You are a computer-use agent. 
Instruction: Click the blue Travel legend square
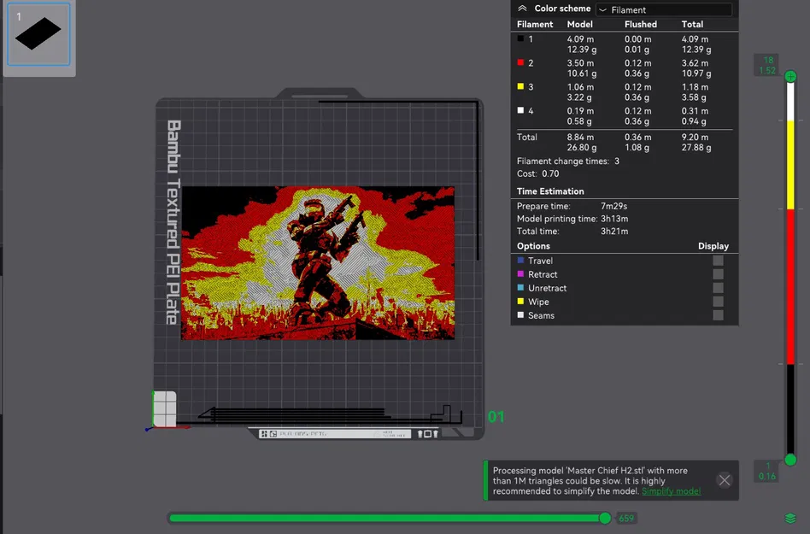point(521,261)
